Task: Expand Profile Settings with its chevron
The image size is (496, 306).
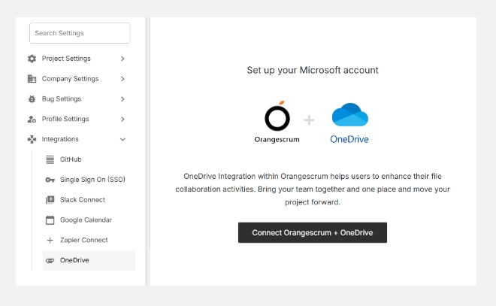Action: point(122,119)
